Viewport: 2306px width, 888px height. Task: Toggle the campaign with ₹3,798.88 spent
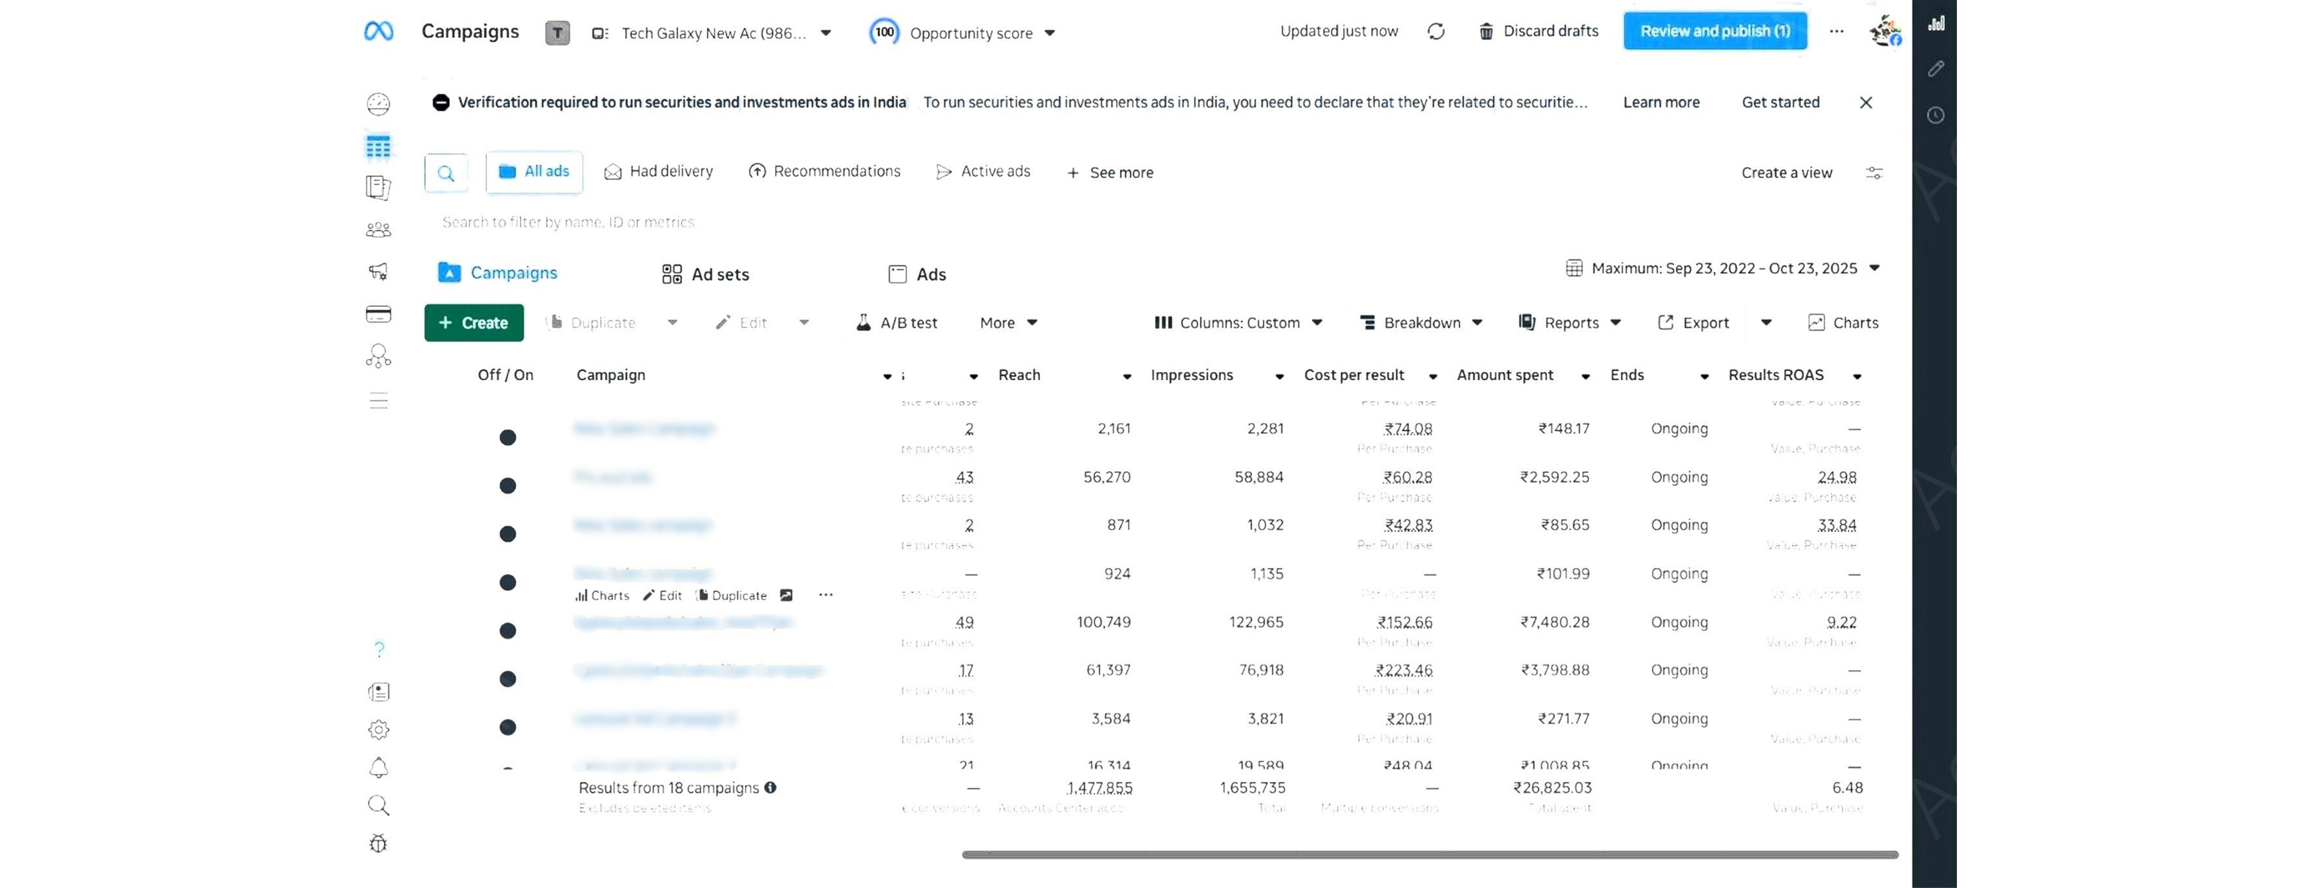point(508,680)
